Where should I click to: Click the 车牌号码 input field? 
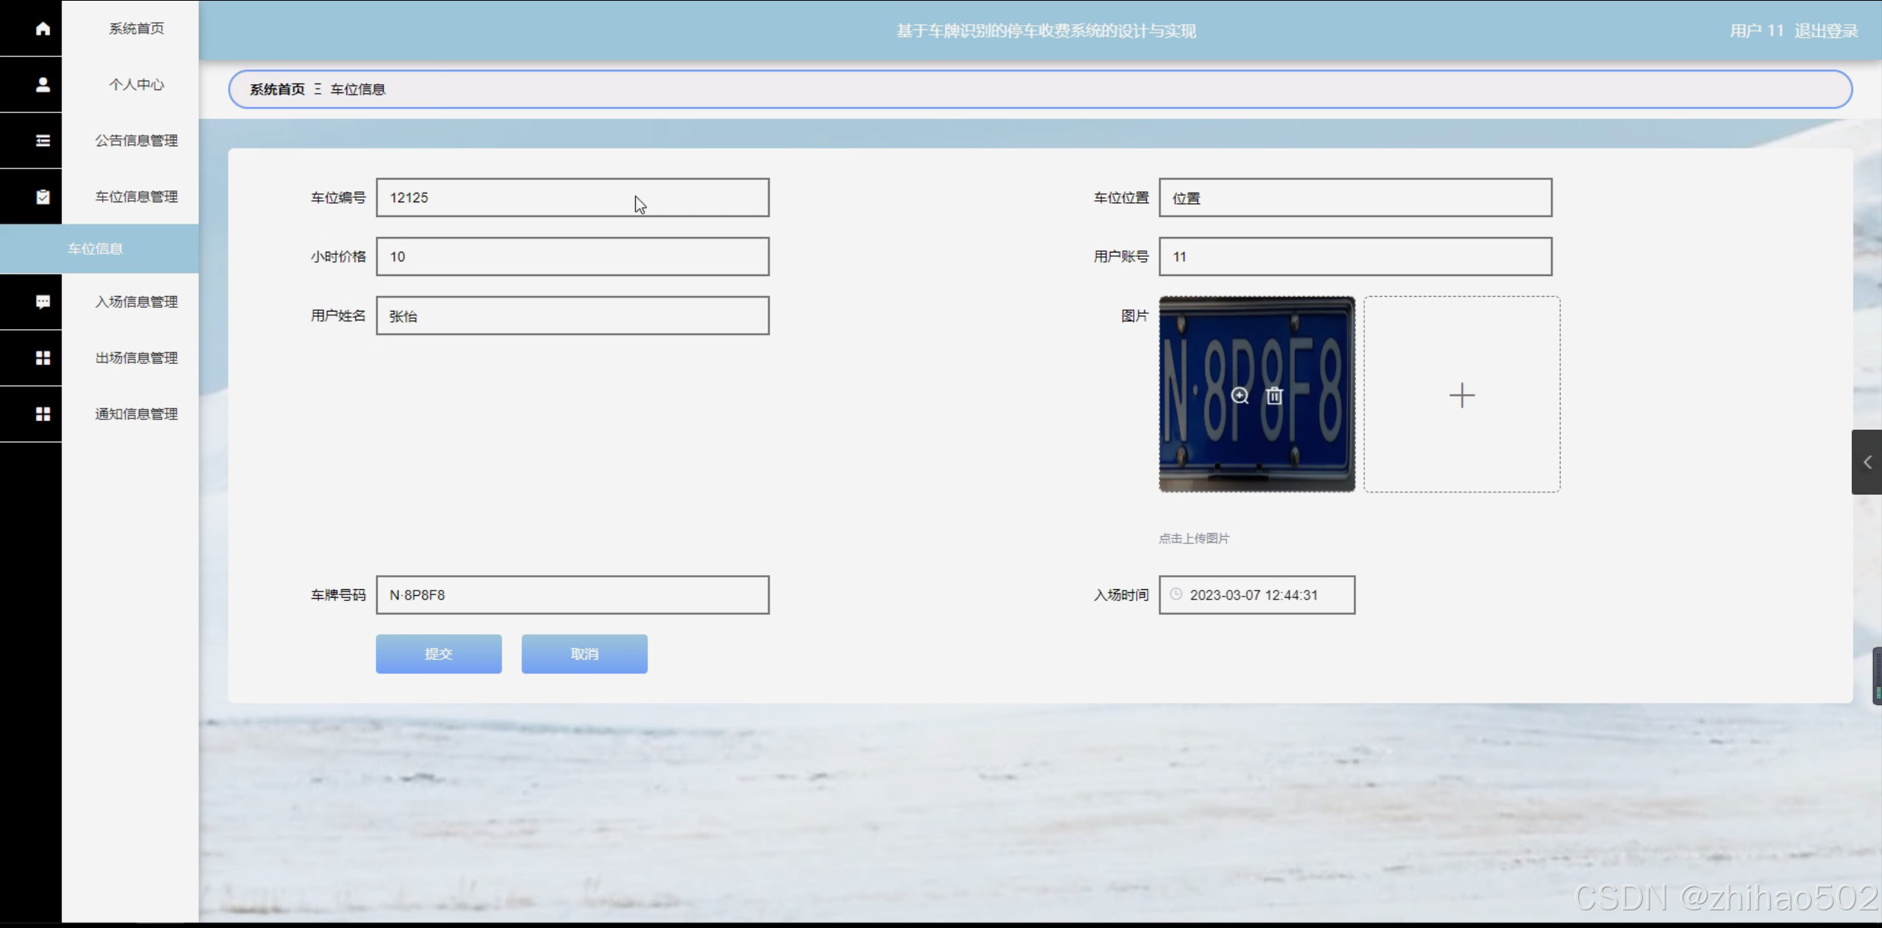coord(572,595)
